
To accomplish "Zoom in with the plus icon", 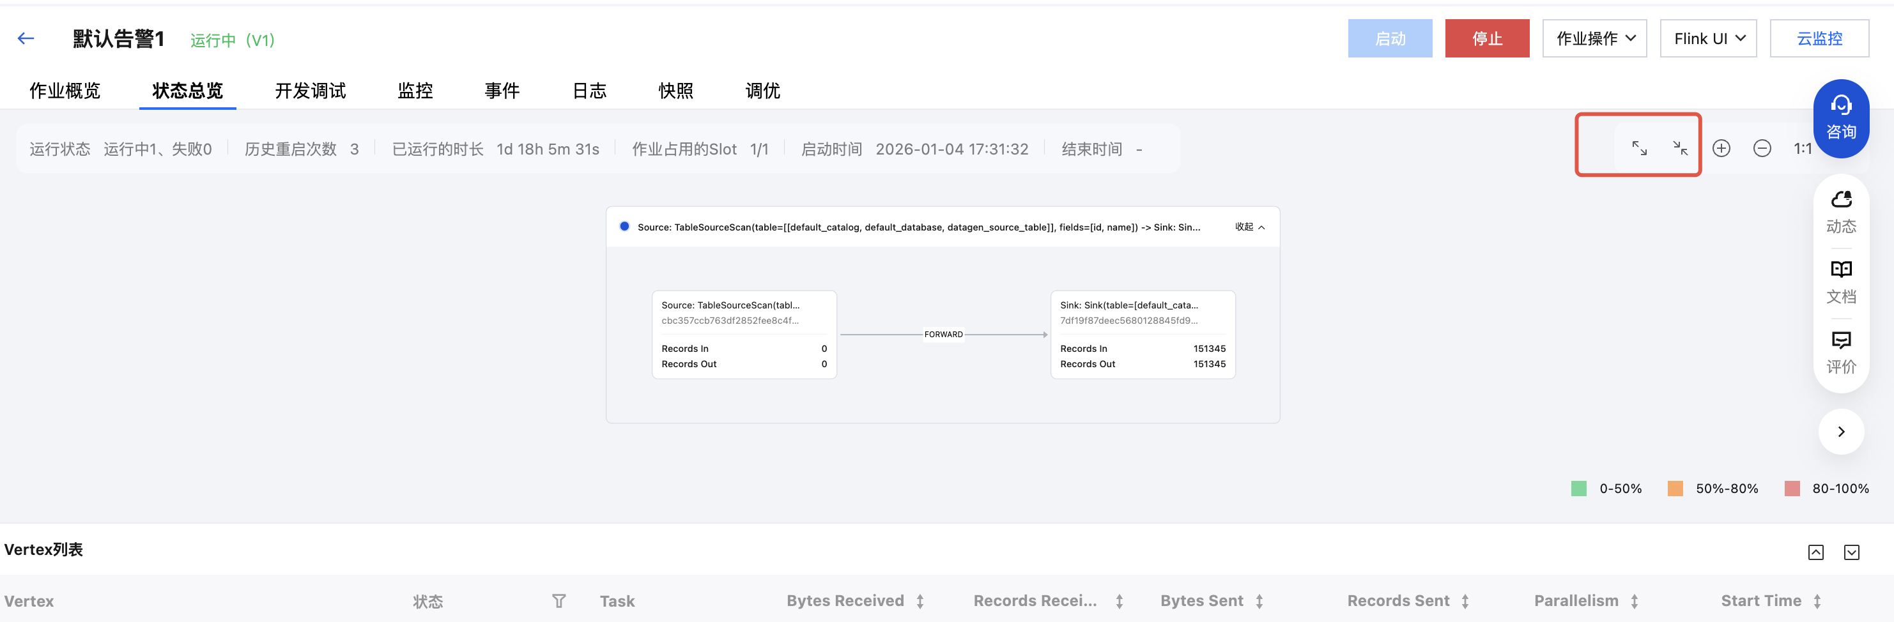I will tap(1721, 149).
